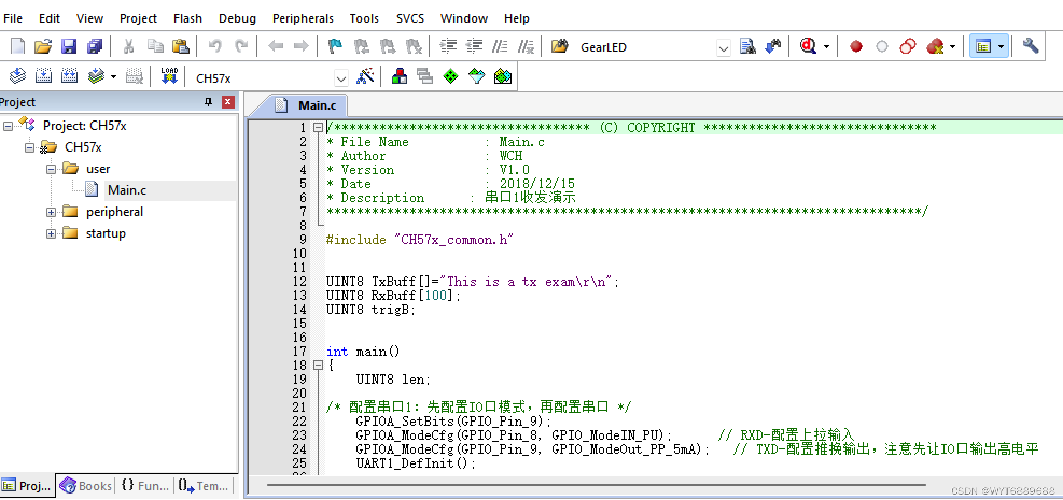
Task: Open batch build dropdown arrow
Action: coord(114,77)
